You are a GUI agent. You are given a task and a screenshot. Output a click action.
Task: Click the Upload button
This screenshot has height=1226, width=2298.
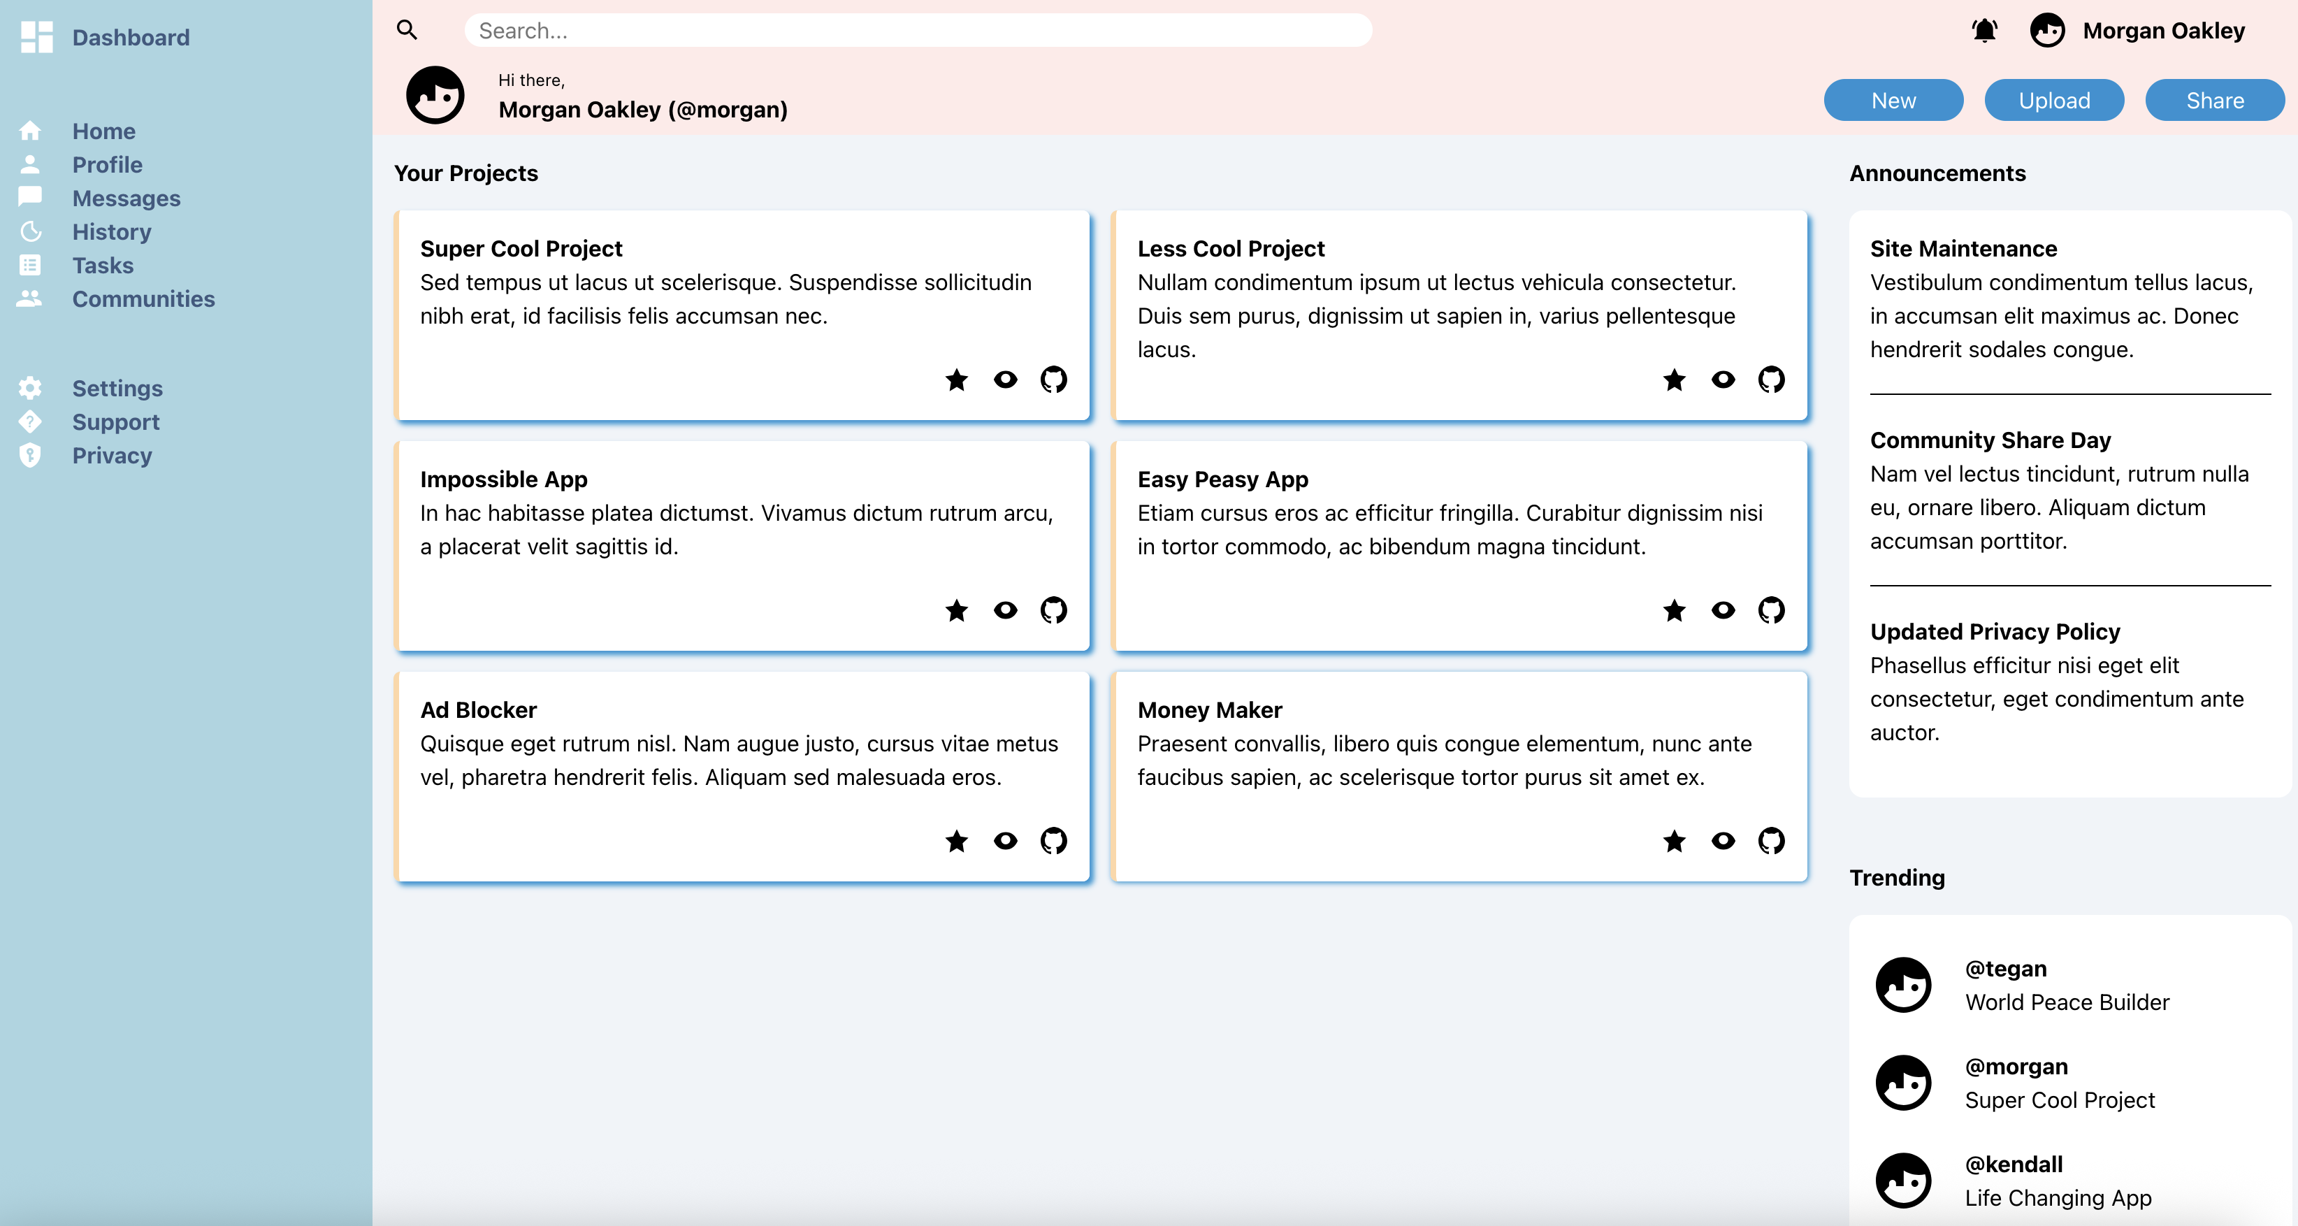tap(2053, 100)
